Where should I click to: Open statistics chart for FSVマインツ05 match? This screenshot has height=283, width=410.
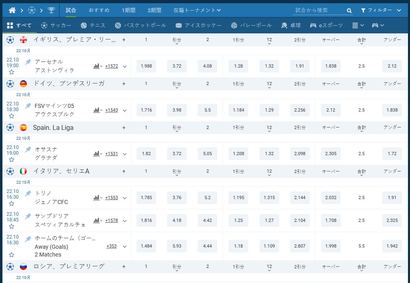click(x=97, y=110)
